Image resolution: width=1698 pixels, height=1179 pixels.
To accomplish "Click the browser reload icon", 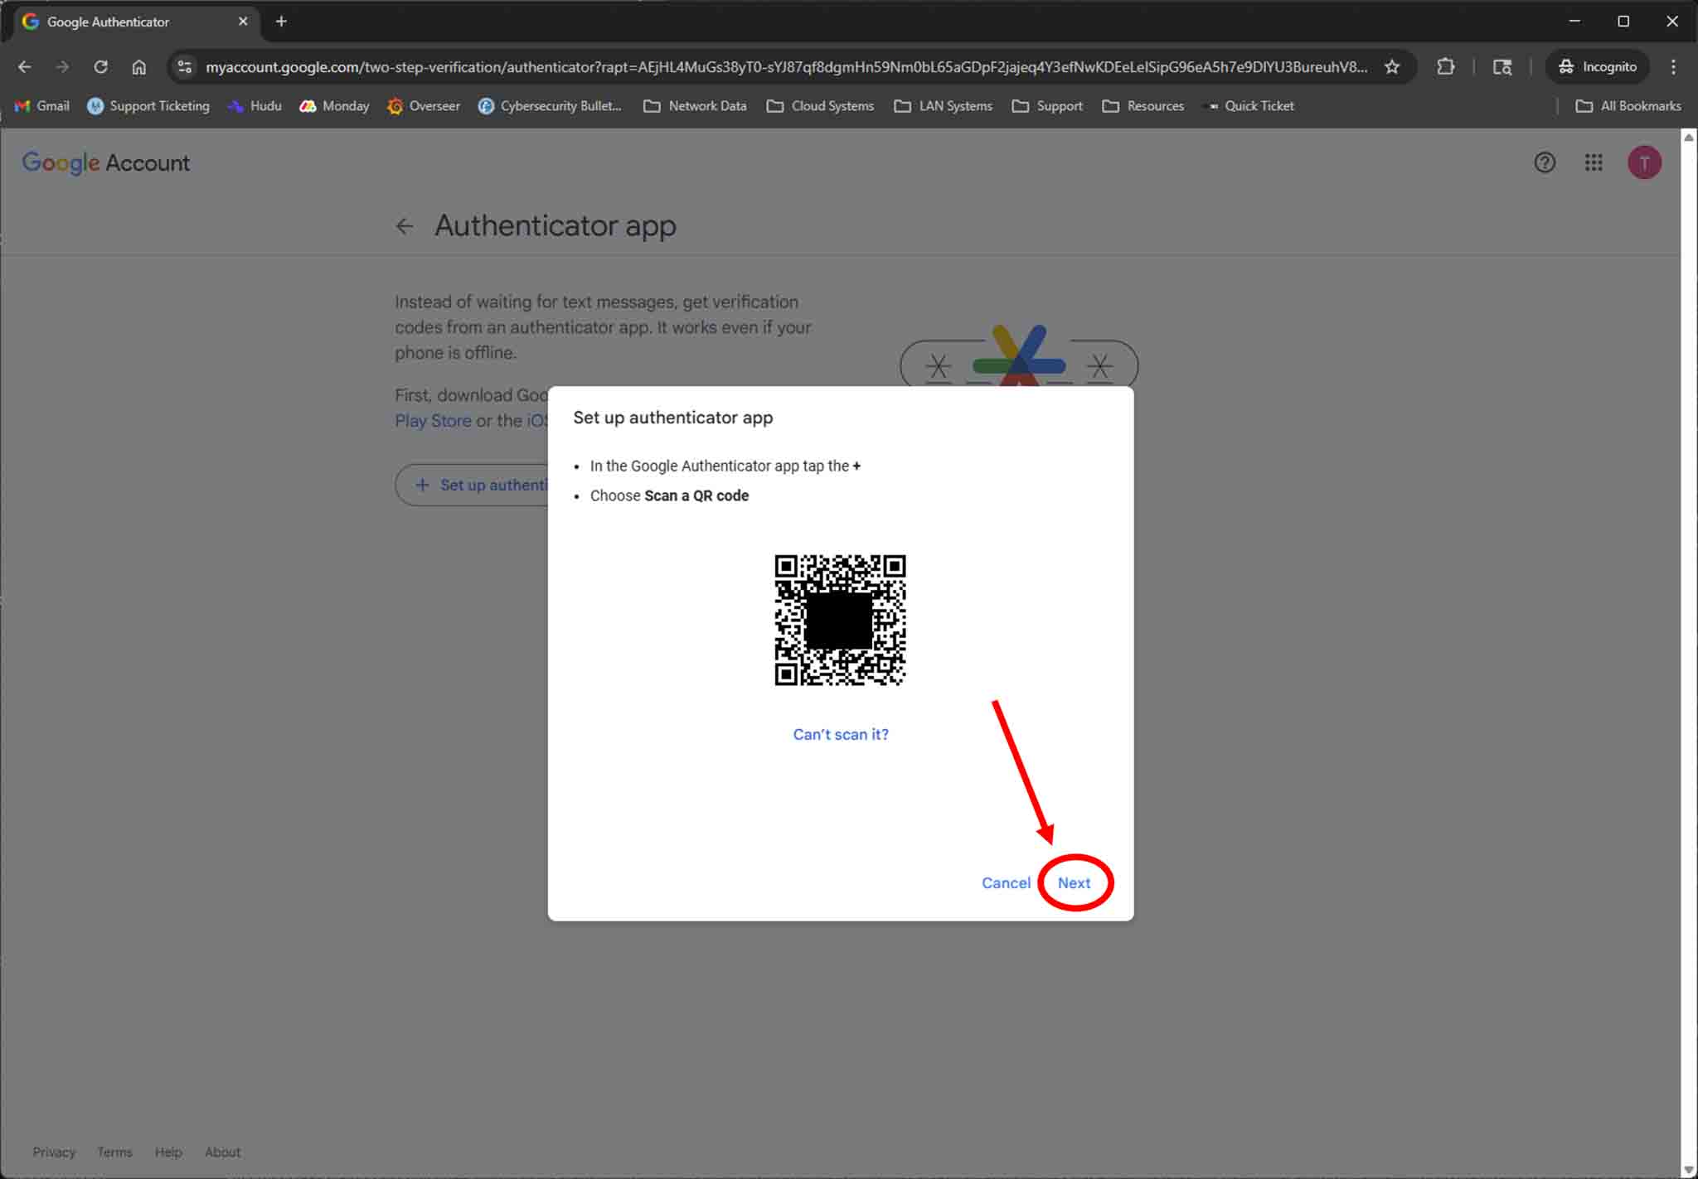I will coord(100,67).
